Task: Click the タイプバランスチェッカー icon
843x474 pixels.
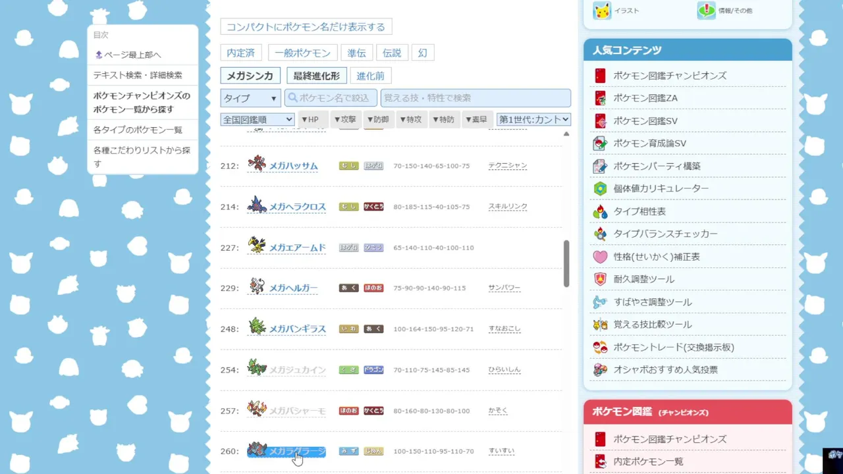Action: 600,234
